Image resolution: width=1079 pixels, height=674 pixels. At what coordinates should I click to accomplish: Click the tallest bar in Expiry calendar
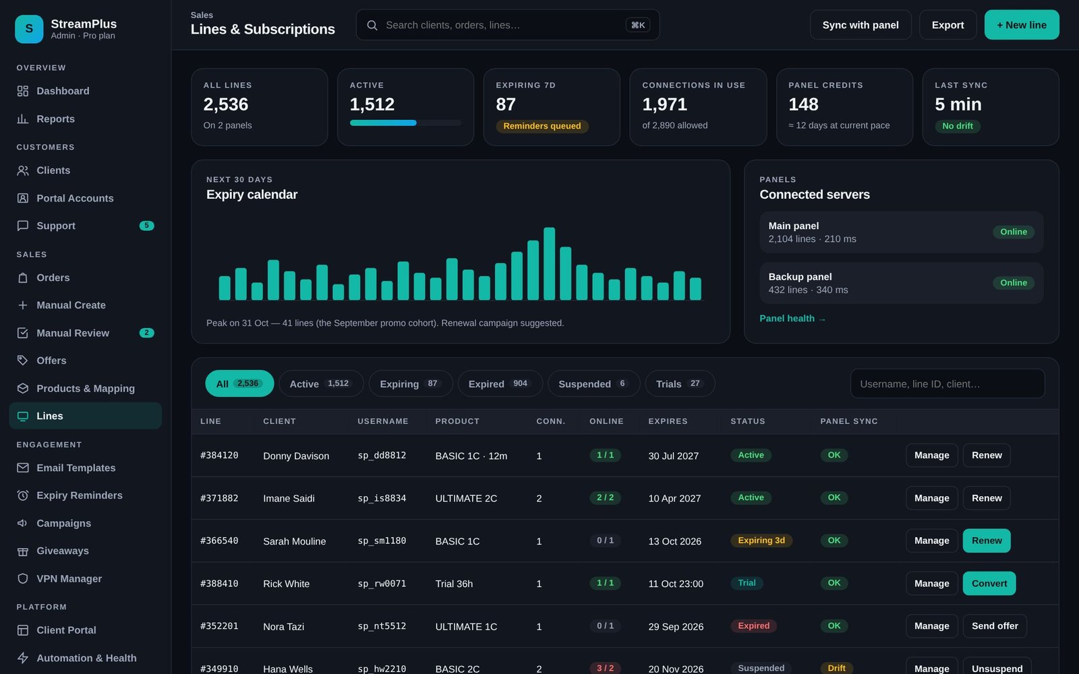pyautogui.click(x=549, y=264)
